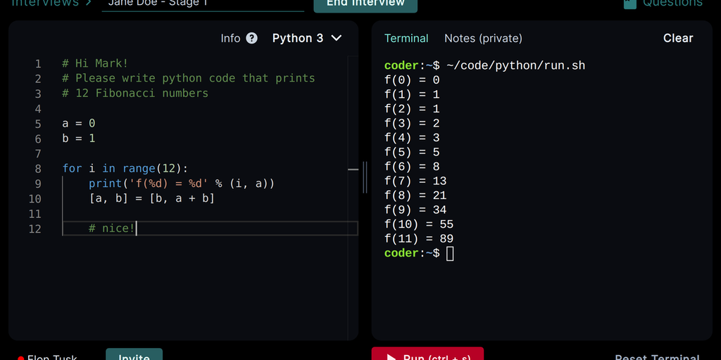Clear the terminal output

tap(677, 39)
